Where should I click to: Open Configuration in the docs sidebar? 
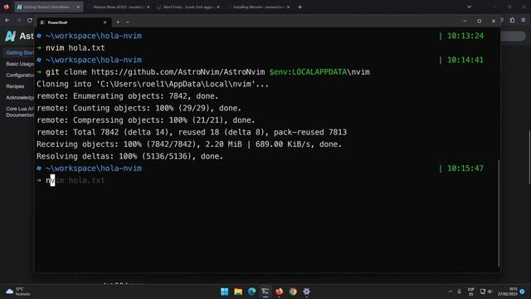tap(20, 75)
